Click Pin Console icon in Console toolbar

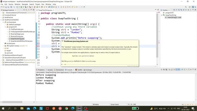182,69
